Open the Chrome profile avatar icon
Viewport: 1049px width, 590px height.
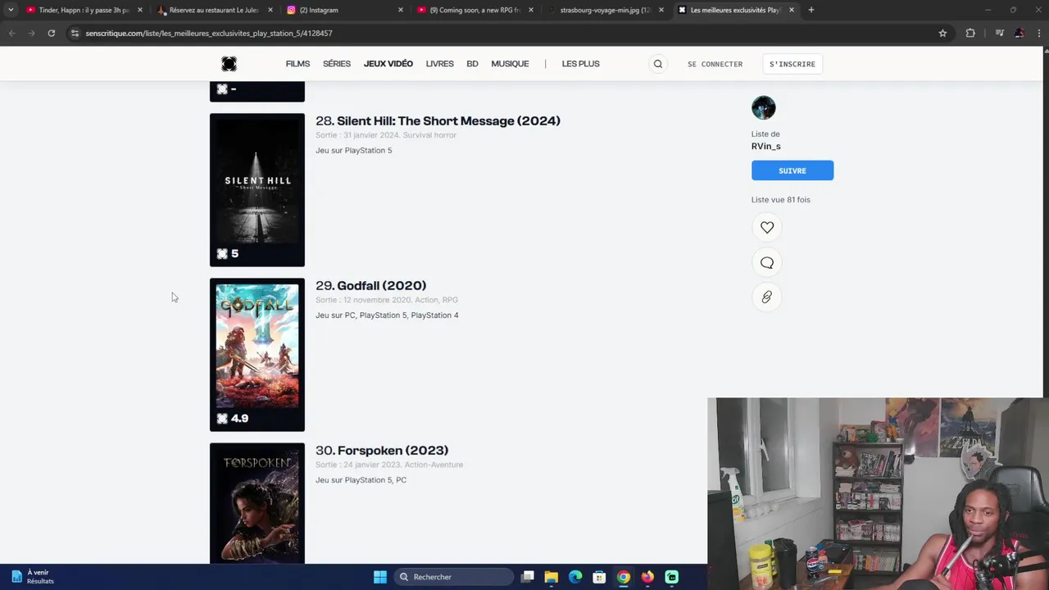[1019, 33]
